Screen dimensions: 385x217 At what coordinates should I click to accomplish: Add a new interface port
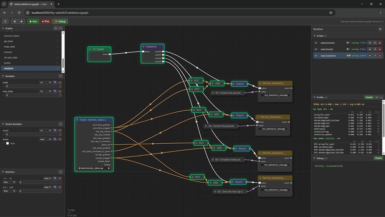tap(60, 172)
